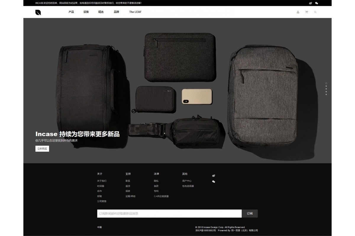Open the 保修 support link
This screenshot has width=355, height=236.
128,191
